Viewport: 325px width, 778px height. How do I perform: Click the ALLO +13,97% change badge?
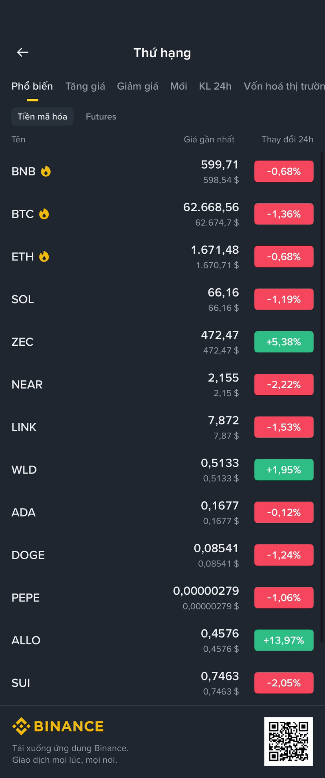click(284, 640)
